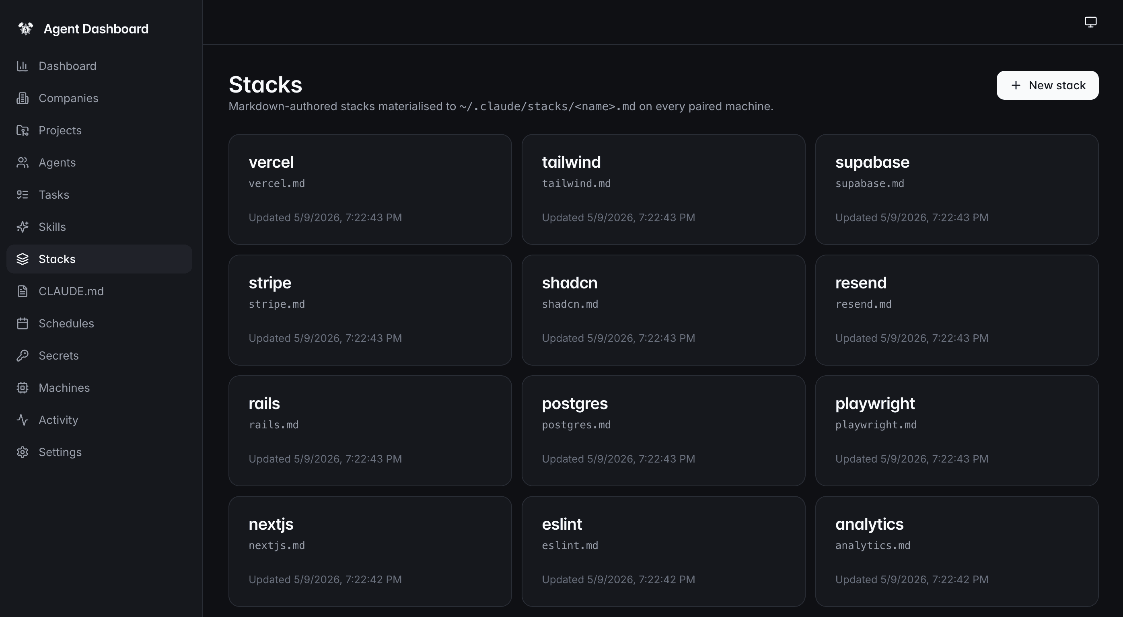Click the analytics.md filename text
The image size is (1123, 617).
pos(873,545)
